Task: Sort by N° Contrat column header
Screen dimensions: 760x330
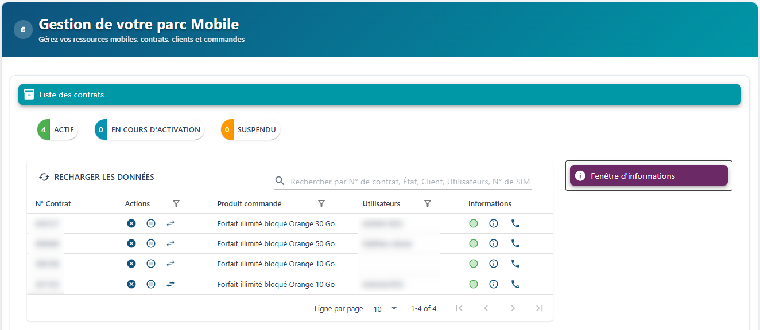Action: 53,203
